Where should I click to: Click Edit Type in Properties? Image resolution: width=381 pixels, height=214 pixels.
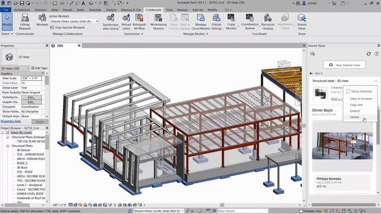coord(39,68)
